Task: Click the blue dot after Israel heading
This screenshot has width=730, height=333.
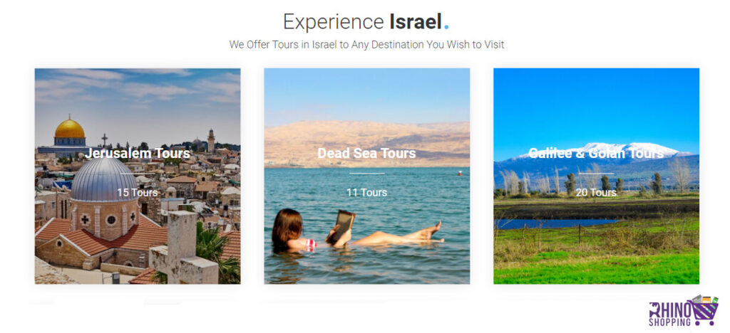Action: 446,28
